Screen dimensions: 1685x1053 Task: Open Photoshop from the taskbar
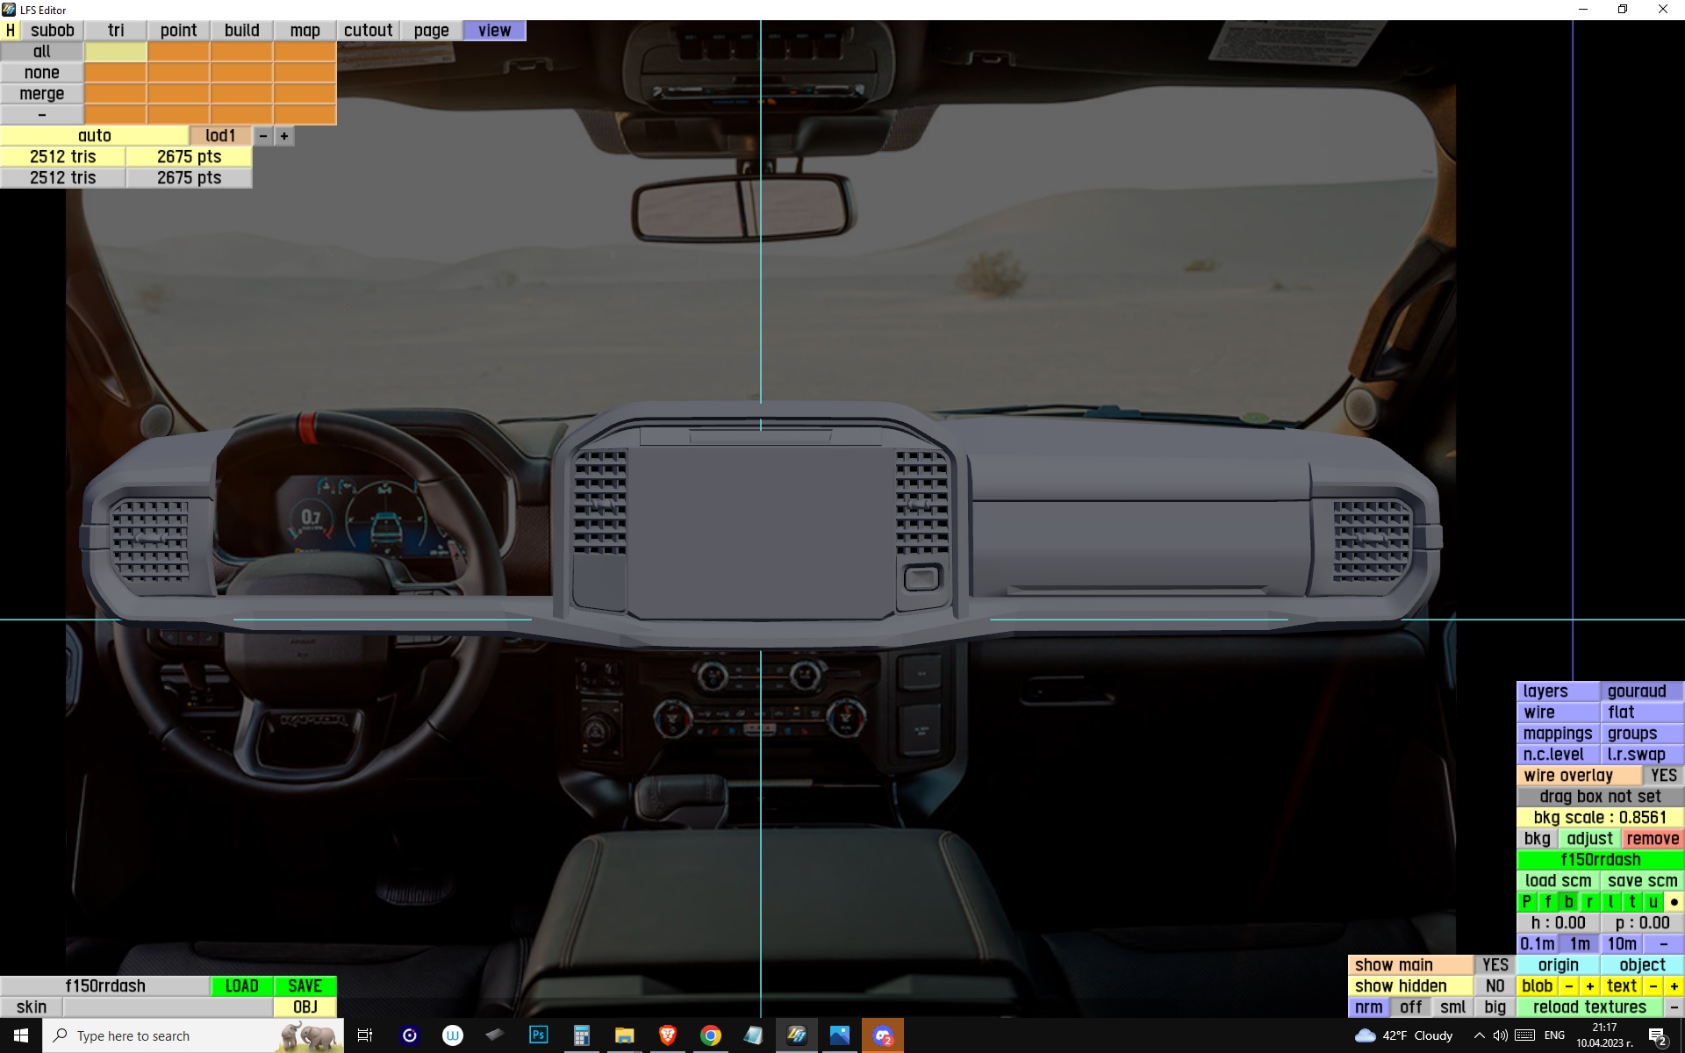tap(538, 1035)
